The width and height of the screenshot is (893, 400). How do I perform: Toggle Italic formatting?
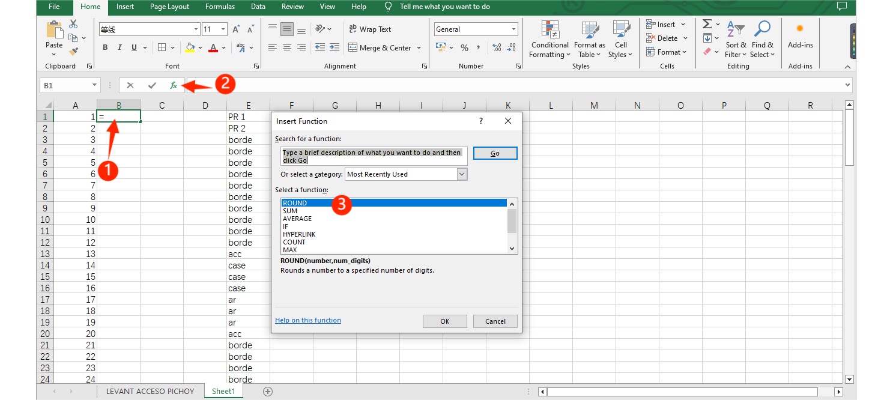120,48
